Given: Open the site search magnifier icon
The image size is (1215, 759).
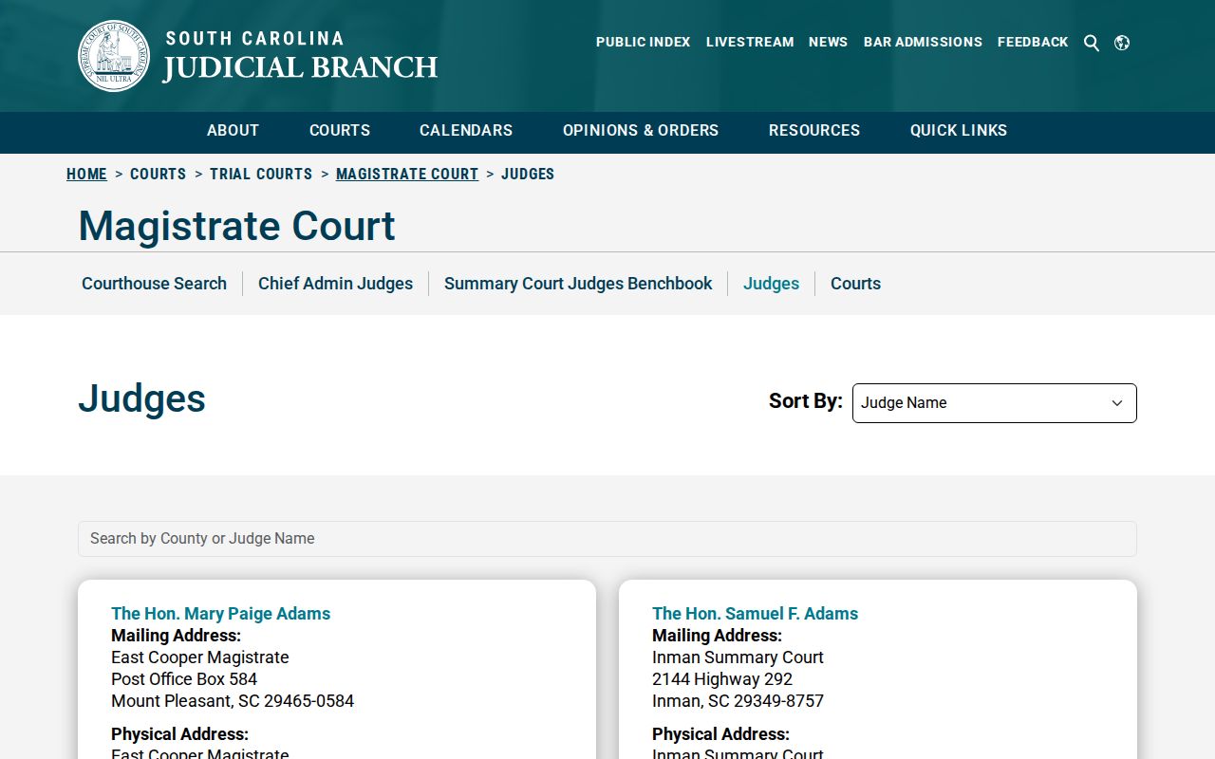Looking at the screenshot, I should pyautogui.click(x=1092, y=43).
